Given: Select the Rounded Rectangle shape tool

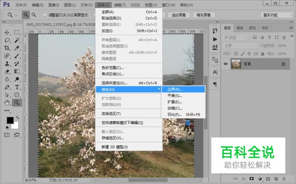Looking at the screenshot, I should [x=17, y=95].
